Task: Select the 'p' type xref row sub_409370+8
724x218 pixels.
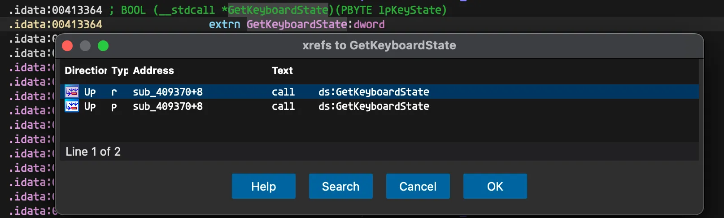Action: 379,106
